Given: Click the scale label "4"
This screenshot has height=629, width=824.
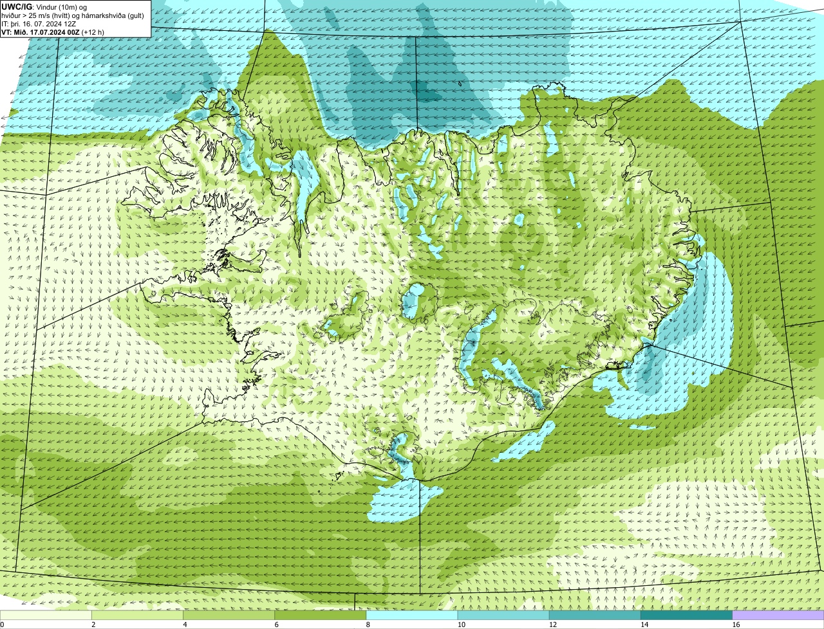Looking at the screenshot, I should (185, 624).
